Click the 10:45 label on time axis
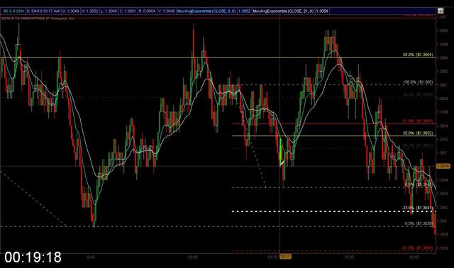The height and width of the screenshot is (268, 454). (414, 257)
